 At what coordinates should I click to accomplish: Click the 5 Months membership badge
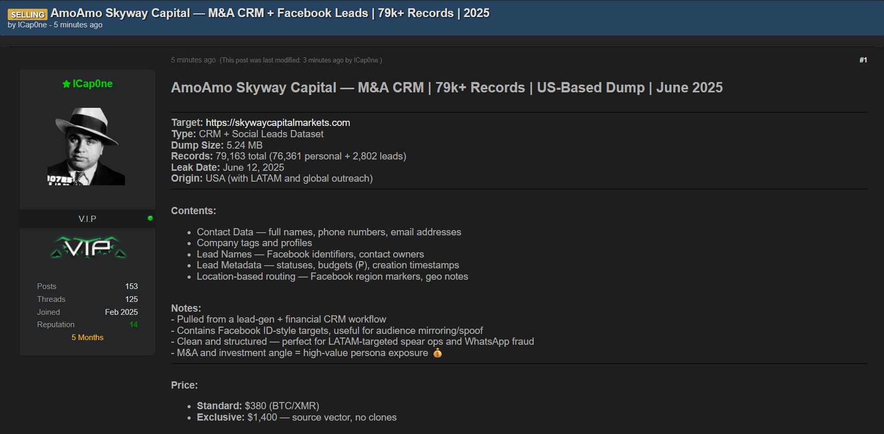click(x=87, y=337)
